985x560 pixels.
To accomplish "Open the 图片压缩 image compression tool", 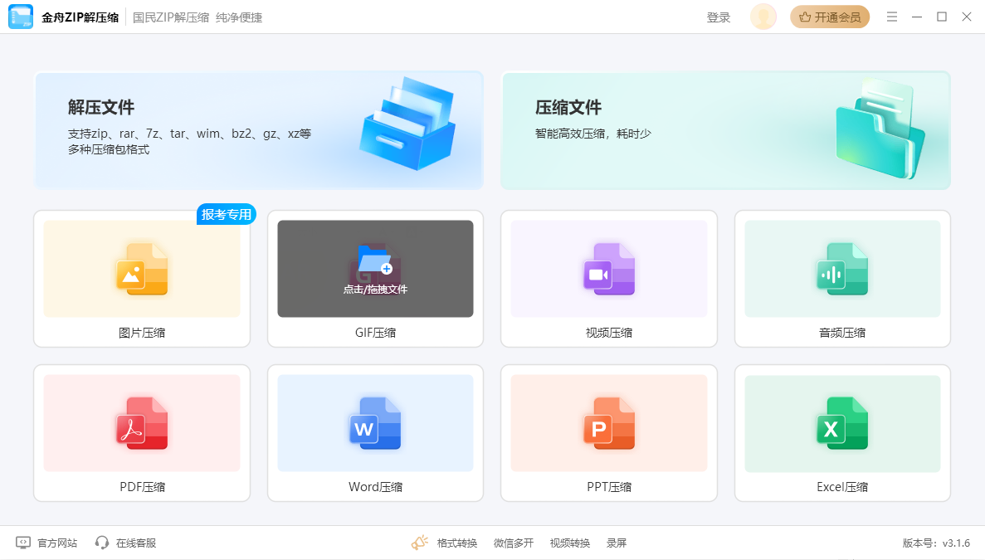I will click(141, 278).
